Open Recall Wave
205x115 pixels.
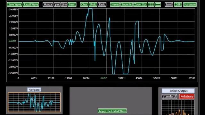(x=31, y=4)
